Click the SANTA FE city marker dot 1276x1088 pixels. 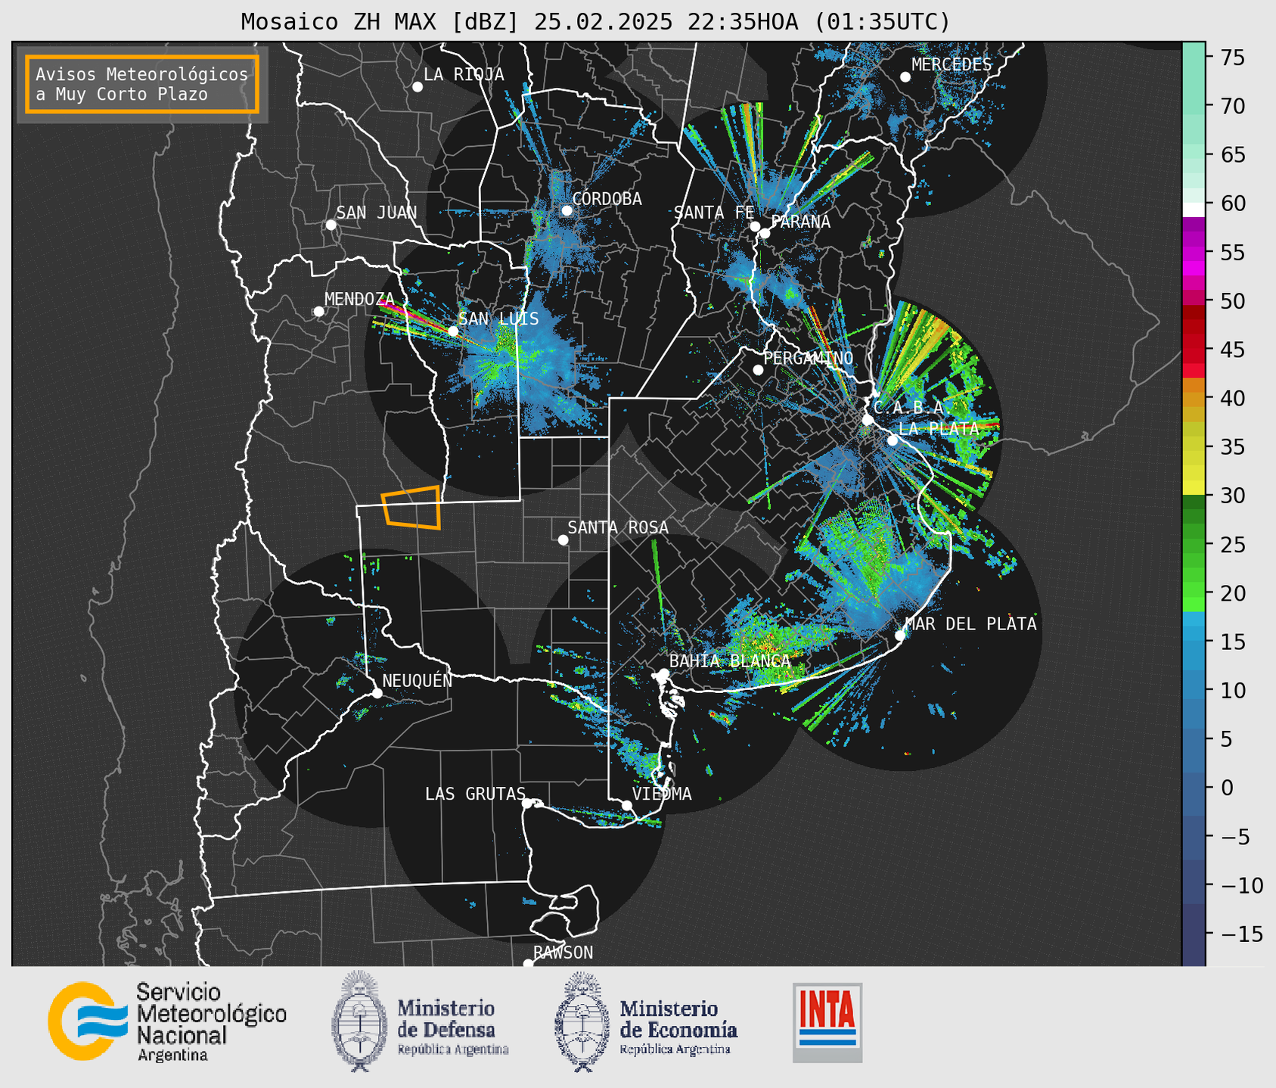(x=755, y=226)
